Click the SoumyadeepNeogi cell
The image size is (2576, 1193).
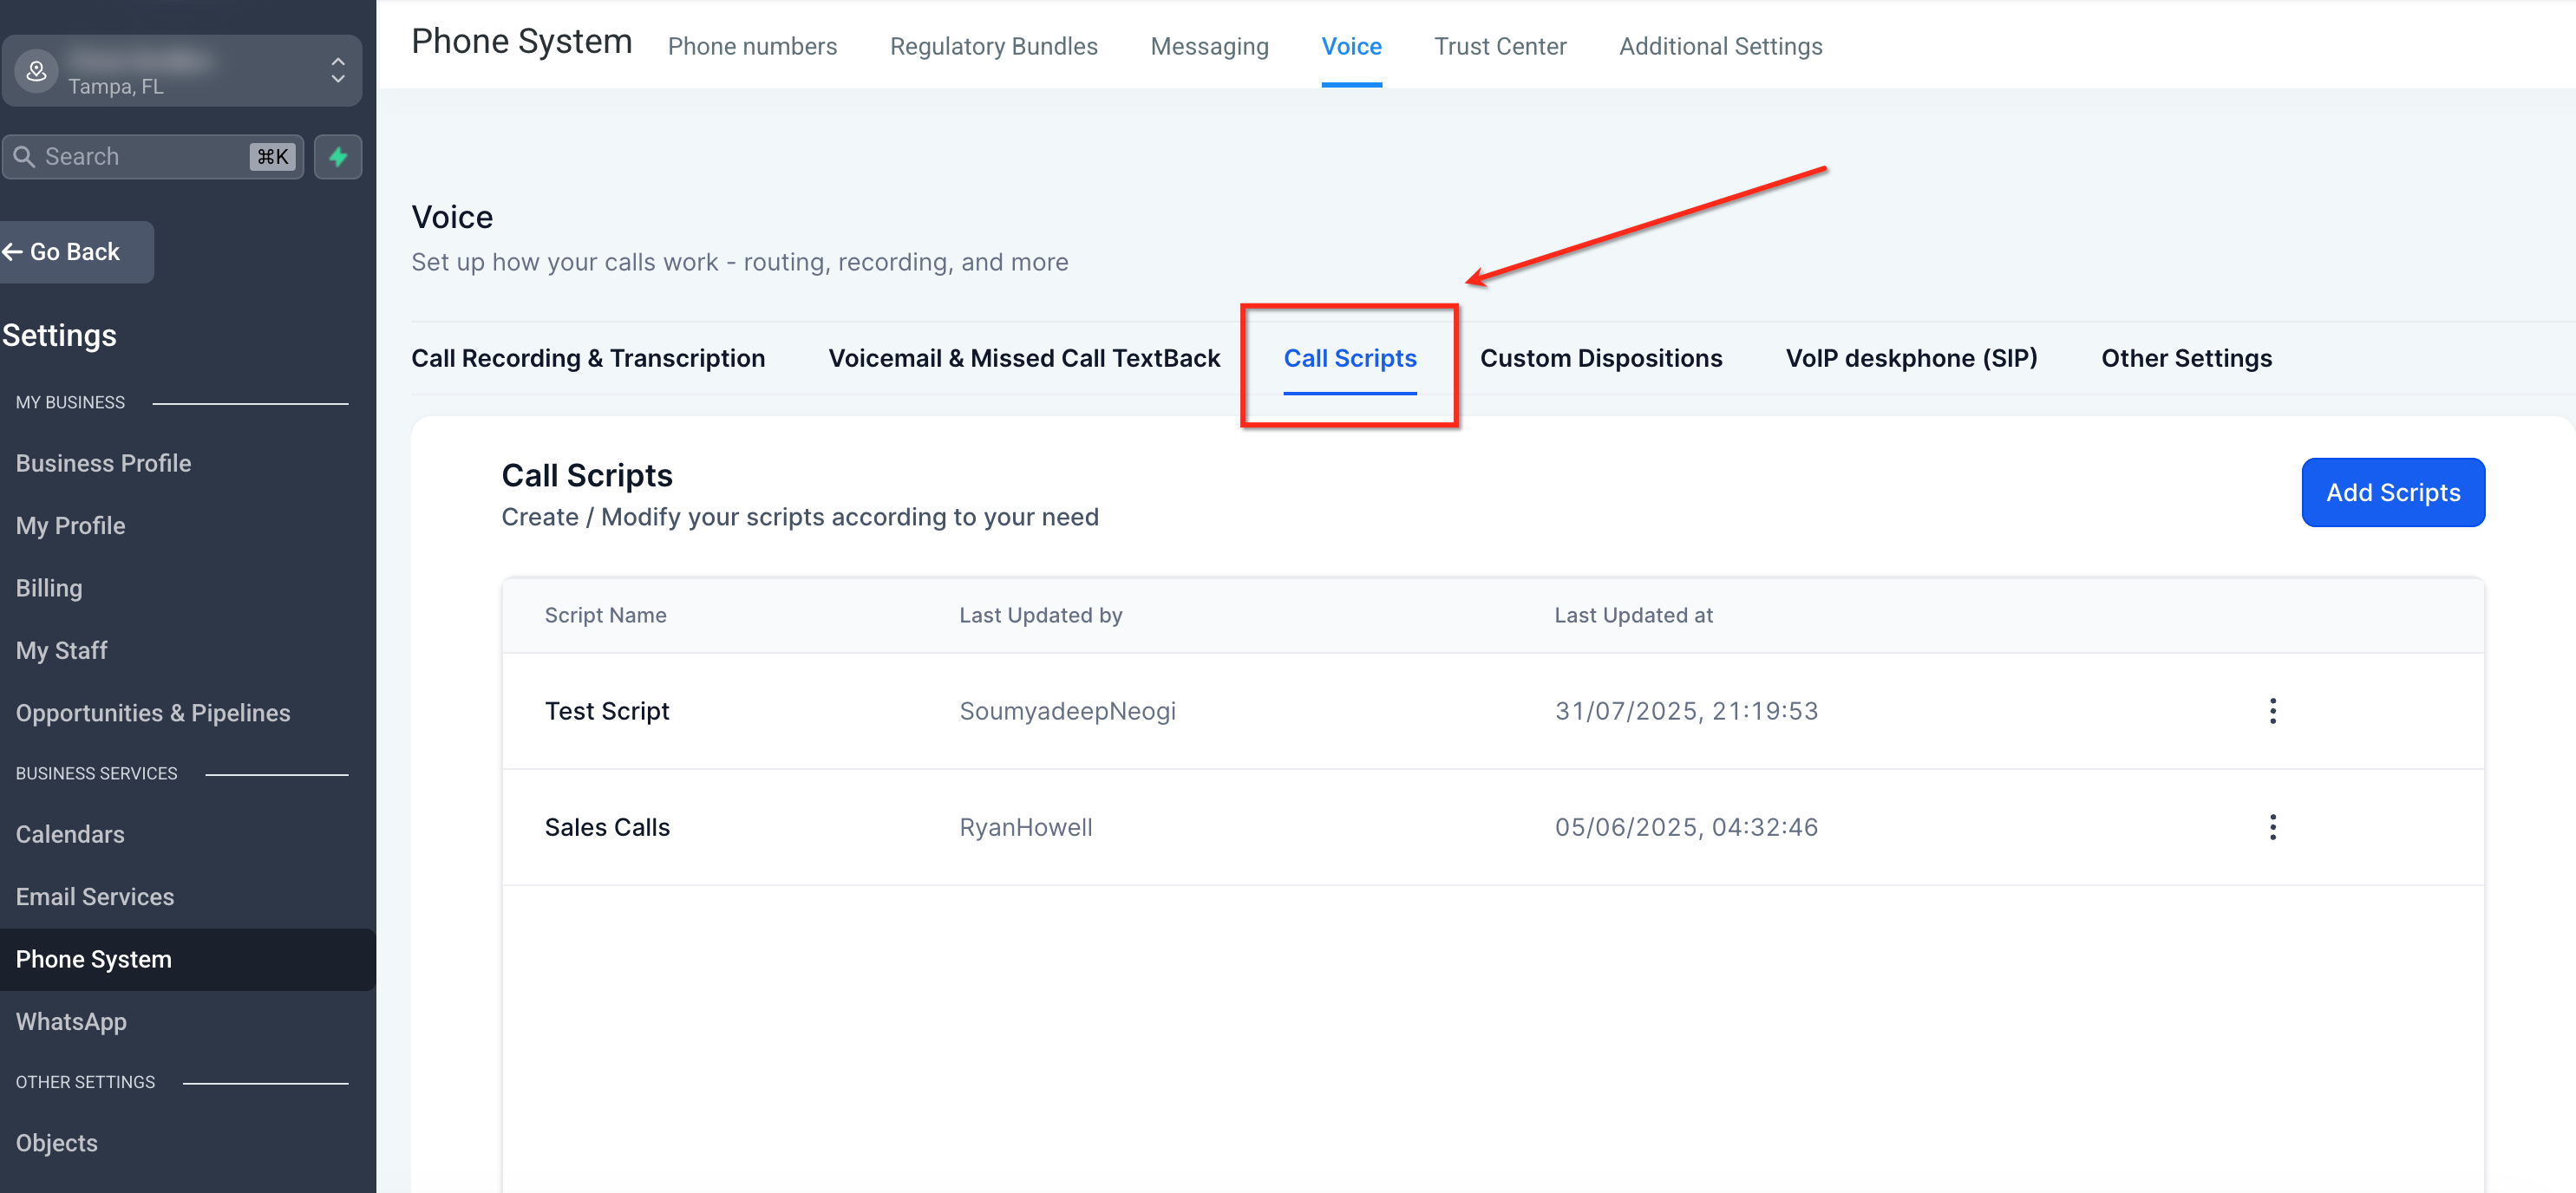(1067, 711)
